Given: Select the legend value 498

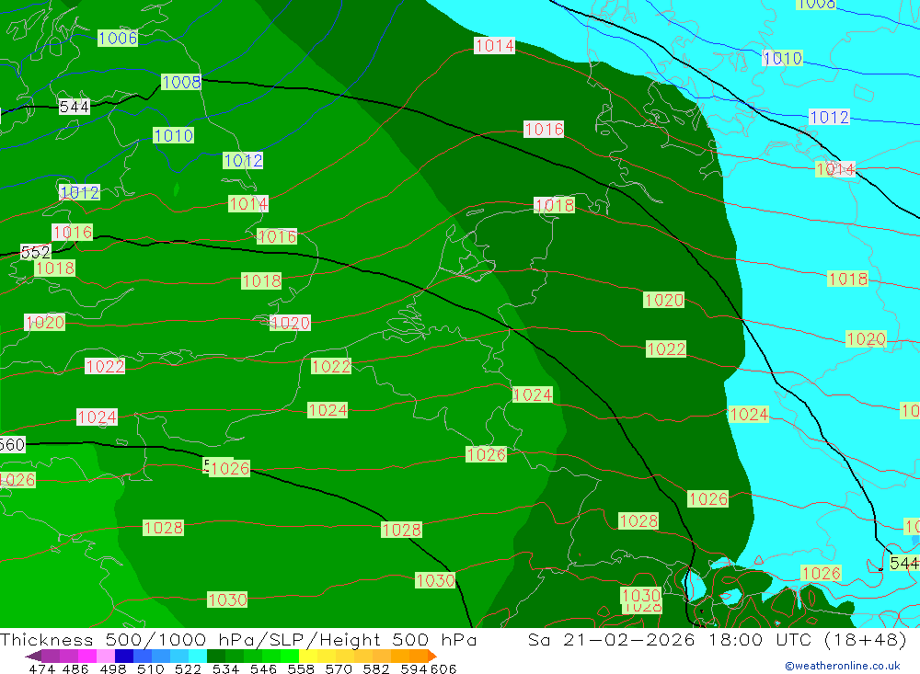Looking at the screenshot, I should pos(112,668).
